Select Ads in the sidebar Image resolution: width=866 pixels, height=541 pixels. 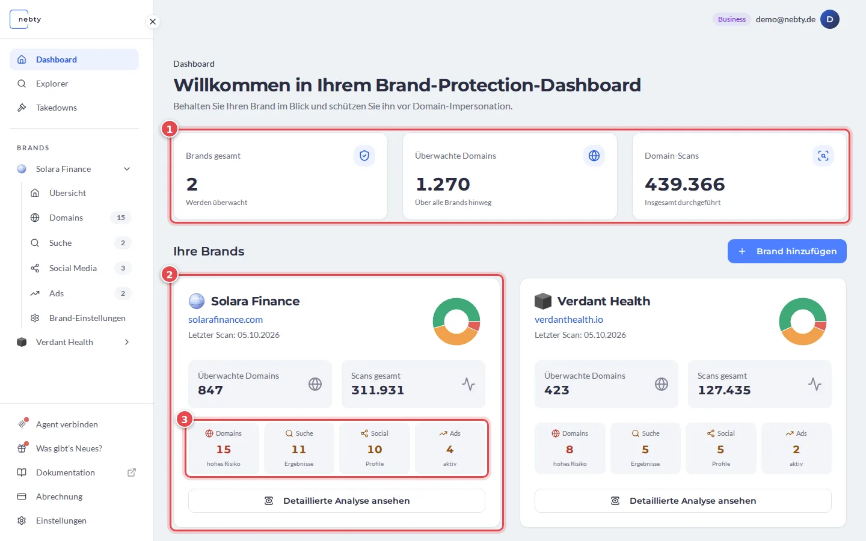click(x=81, y=293)
